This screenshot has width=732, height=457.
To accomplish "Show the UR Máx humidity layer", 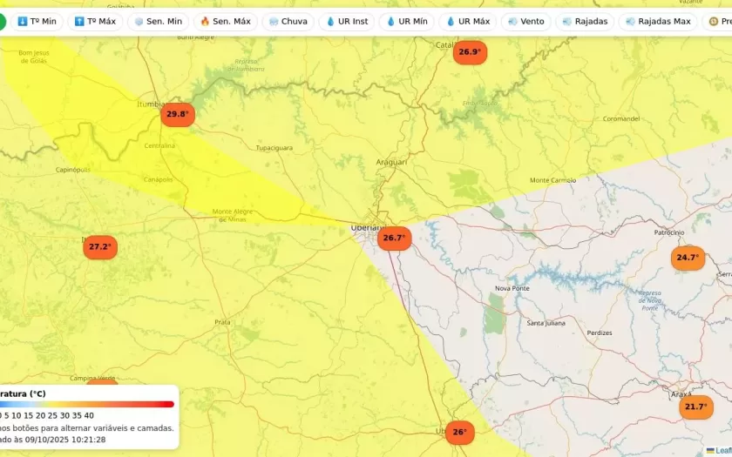I will (x=467, y=21).
